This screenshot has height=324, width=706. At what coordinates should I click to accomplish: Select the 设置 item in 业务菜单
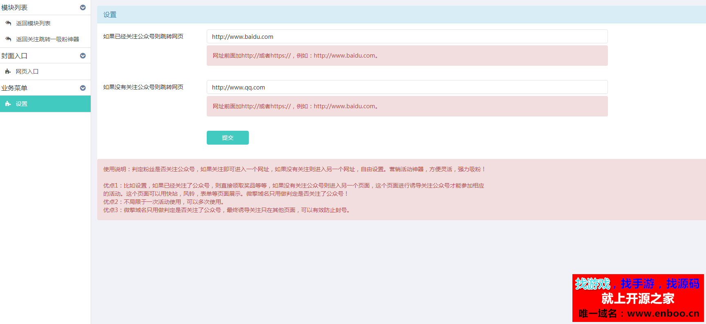pyautogui.click(x=45, y=104)
